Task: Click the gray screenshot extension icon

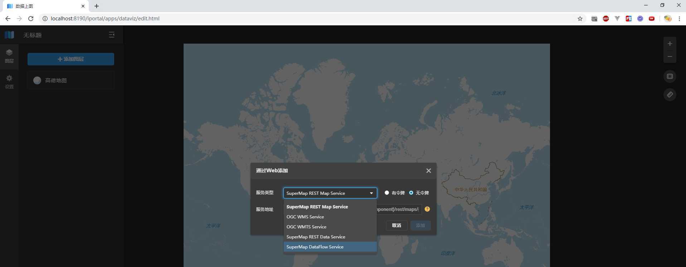Action: click(x=594, y=19)
